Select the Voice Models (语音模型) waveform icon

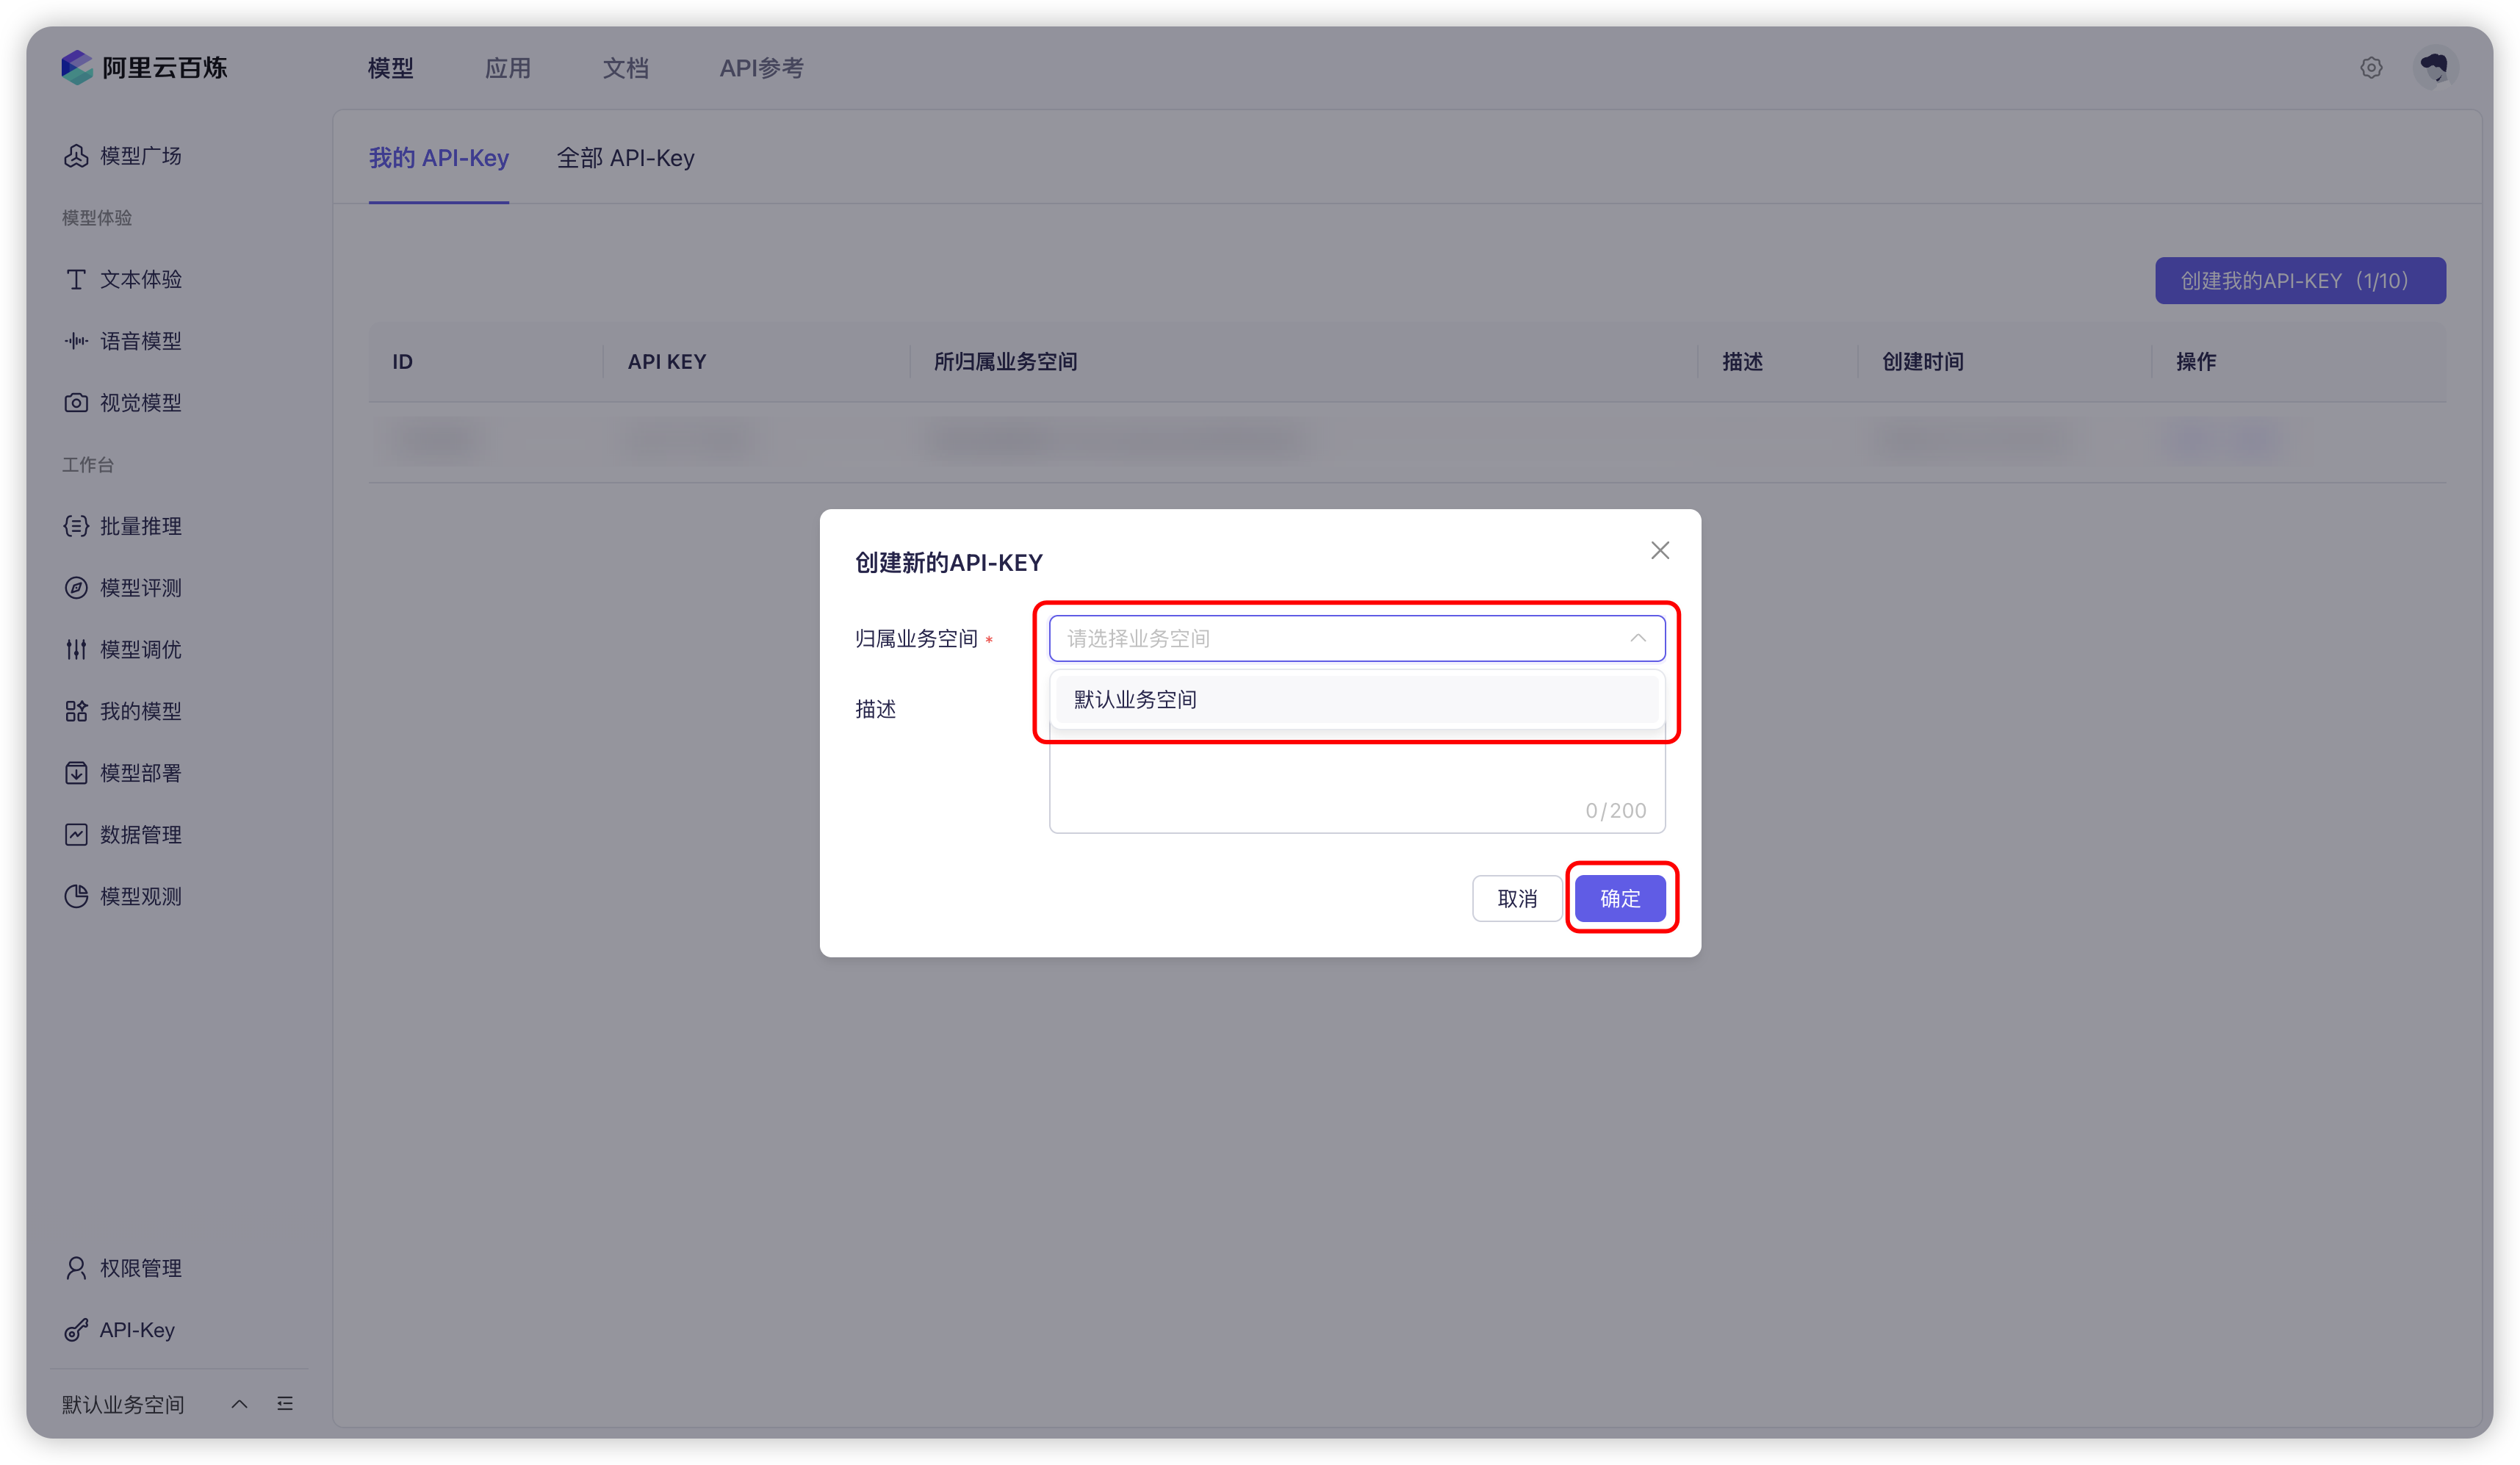[x=76, y=341]
